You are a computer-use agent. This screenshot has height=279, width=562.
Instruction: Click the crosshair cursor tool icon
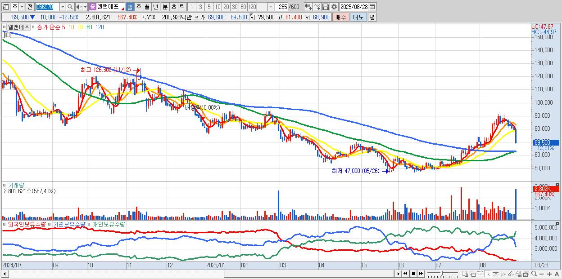click(x=489, y=274)
